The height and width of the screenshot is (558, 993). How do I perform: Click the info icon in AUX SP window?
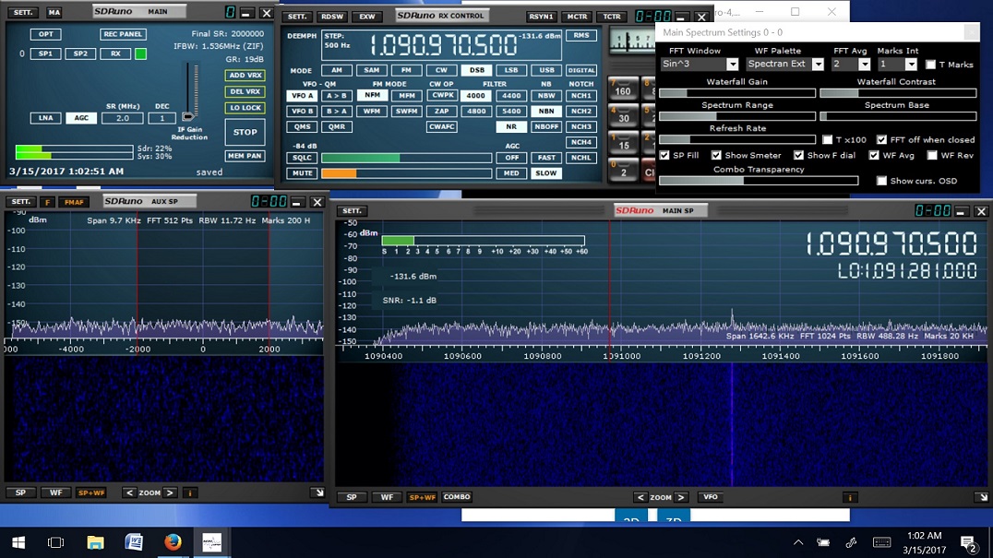pyautogui.click(x=189, y=493)
